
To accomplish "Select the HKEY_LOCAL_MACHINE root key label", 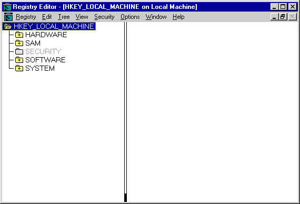I will click(54, 26).
